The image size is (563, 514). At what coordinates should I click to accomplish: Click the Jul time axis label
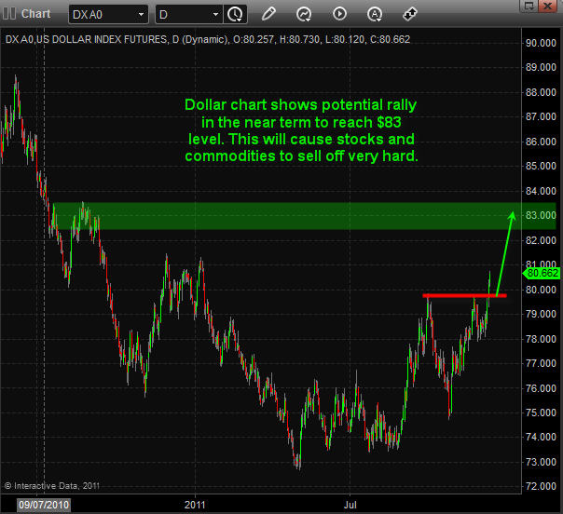[350, 505]
